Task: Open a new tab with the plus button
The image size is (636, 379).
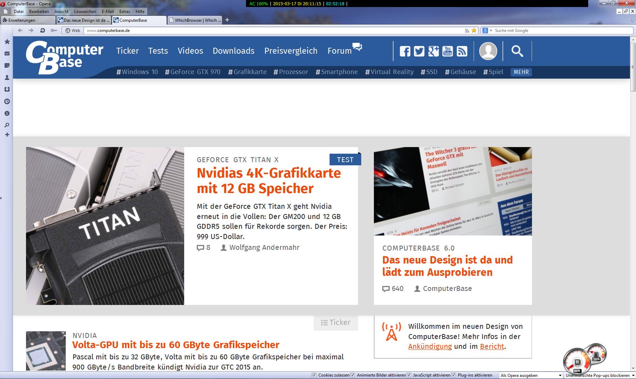Action: pos(227,20)
